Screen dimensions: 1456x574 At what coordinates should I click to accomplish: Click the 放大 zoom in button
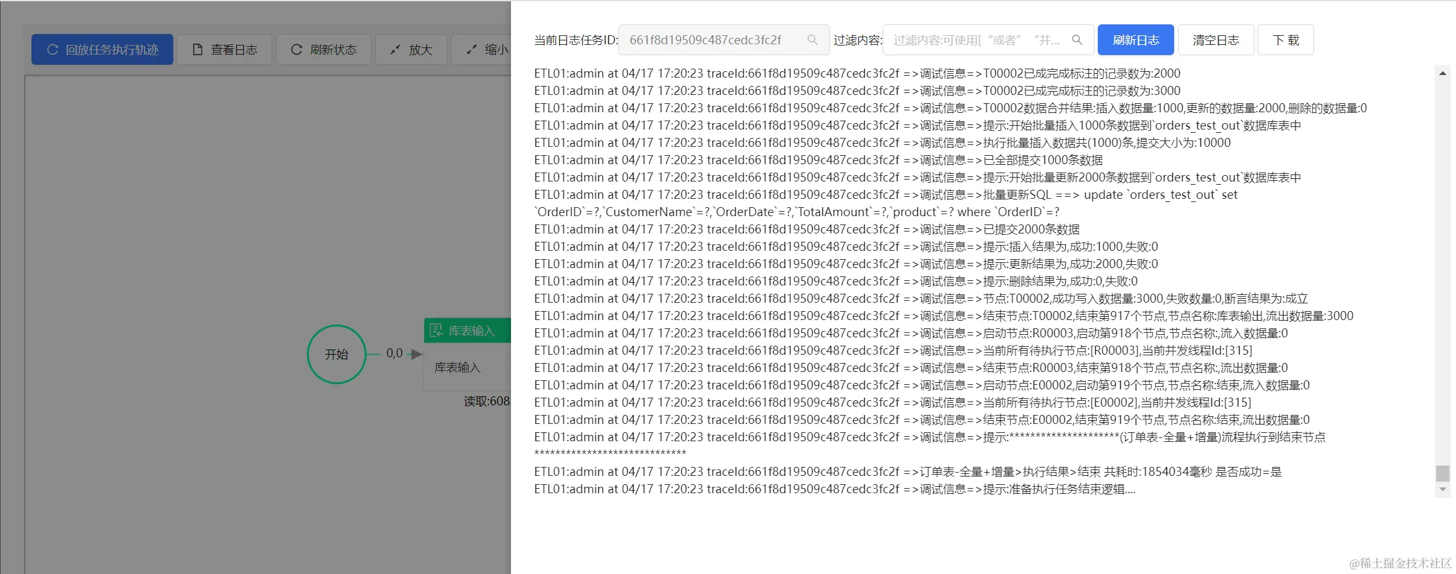(411, 49)
